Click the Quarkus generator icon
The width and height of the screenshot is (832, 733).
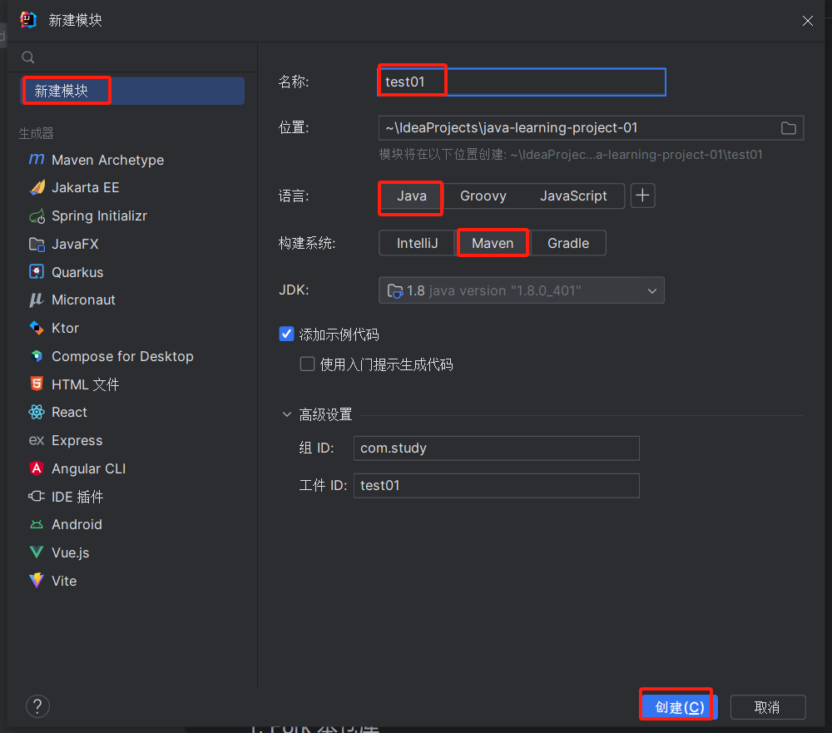click(x=37, y=272)
